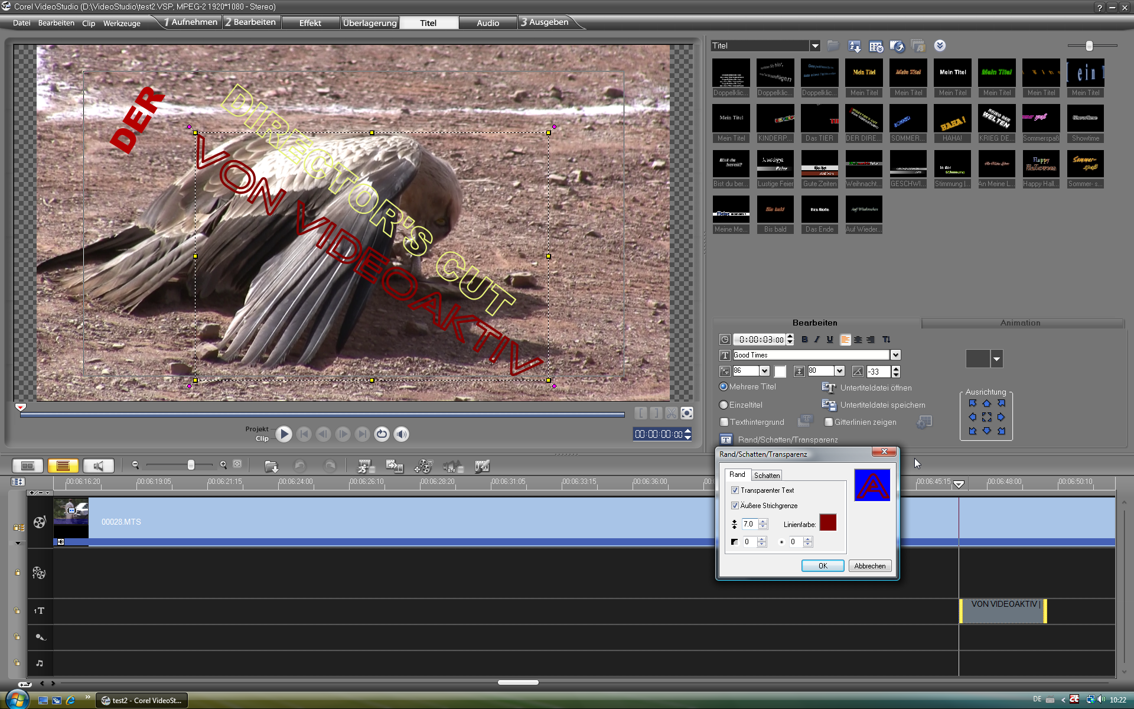Increase the rotation angle stepper
The height and width of the screenshot is (709, 1134).
click(x=896, y=368)
